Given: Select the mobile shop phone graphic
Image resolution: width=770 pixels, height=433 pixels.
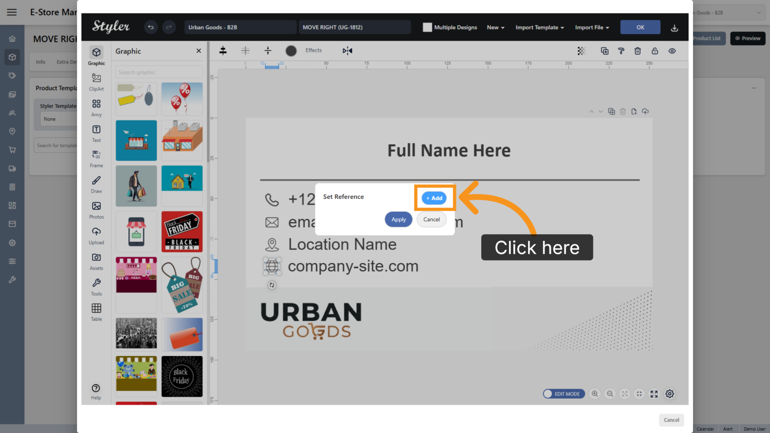Looking at the screenshot, I should coord(136,231).
